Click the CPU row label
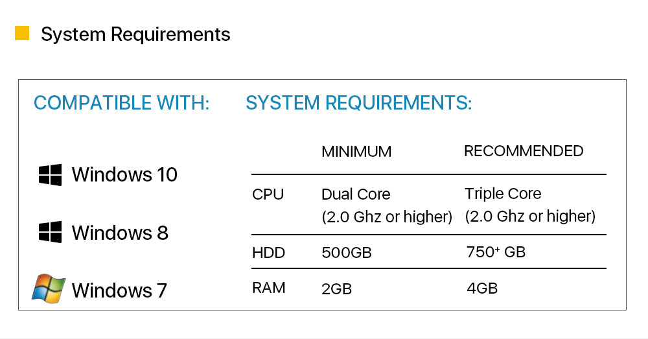Screen dimensions: 648x339 [x=268, y=194]
